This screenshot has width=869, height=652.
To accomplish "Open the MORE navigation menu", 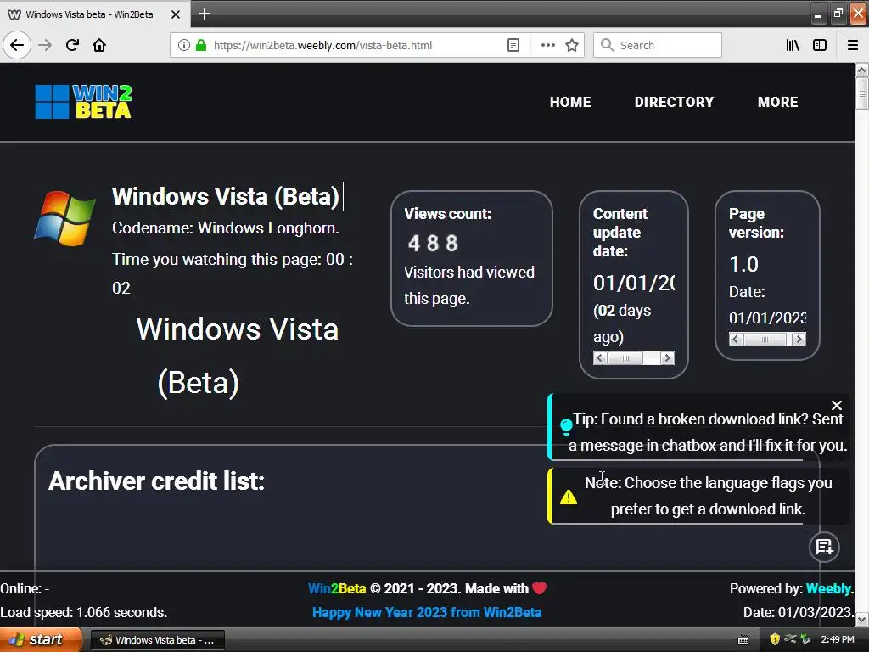I will click(x=778, y=102).
